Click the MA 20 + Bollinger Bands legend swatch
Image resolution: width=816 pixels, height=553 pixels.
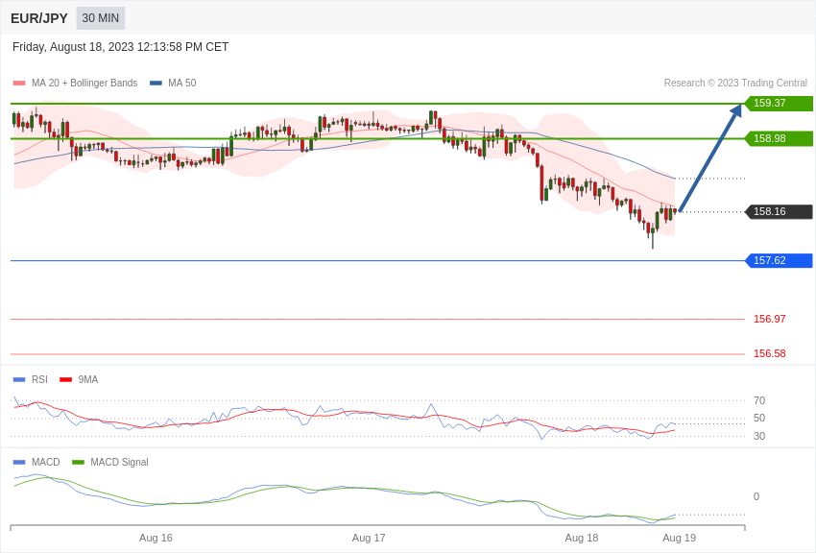pos(19,84)
